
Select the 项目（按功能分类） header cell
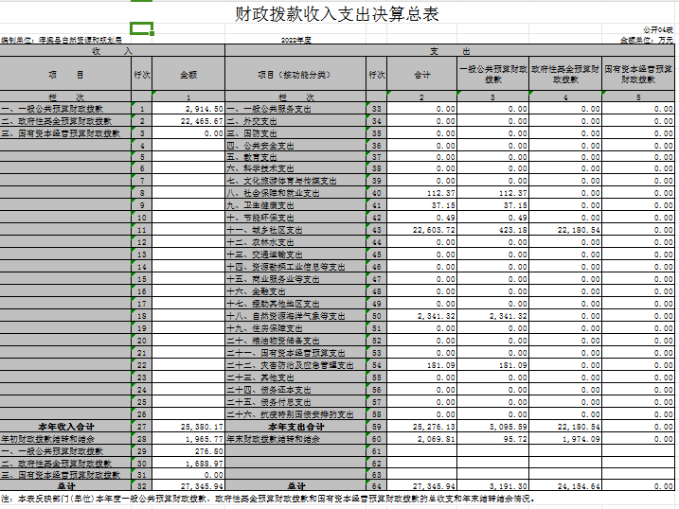tap(295, 75)
